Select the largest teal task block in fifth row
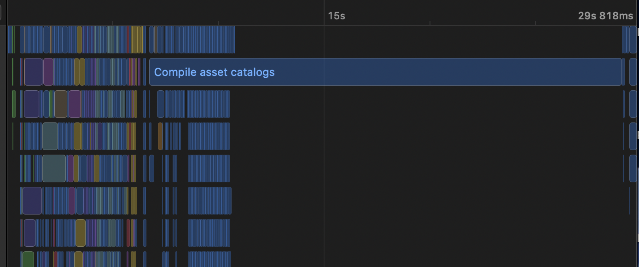639x267 pixels. point(54,168)
